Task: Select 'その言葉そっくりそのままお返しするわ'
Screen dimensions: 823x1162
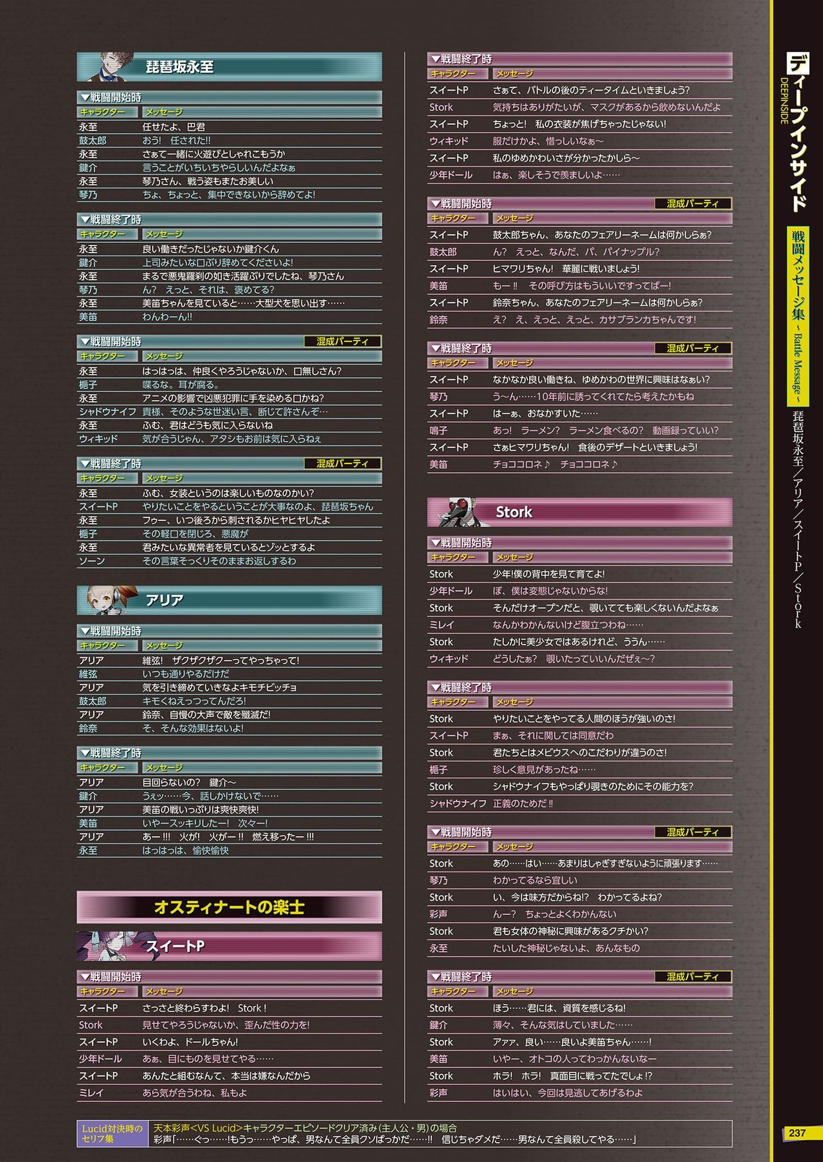Action: tap(219, 561)
